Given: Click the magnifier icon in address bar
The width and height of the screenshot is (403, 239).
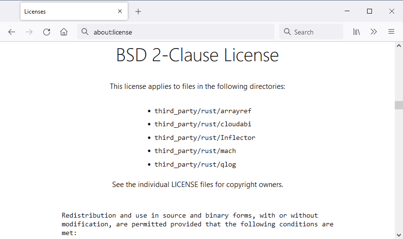Looking at the screenshot, I should pos(85,32).
